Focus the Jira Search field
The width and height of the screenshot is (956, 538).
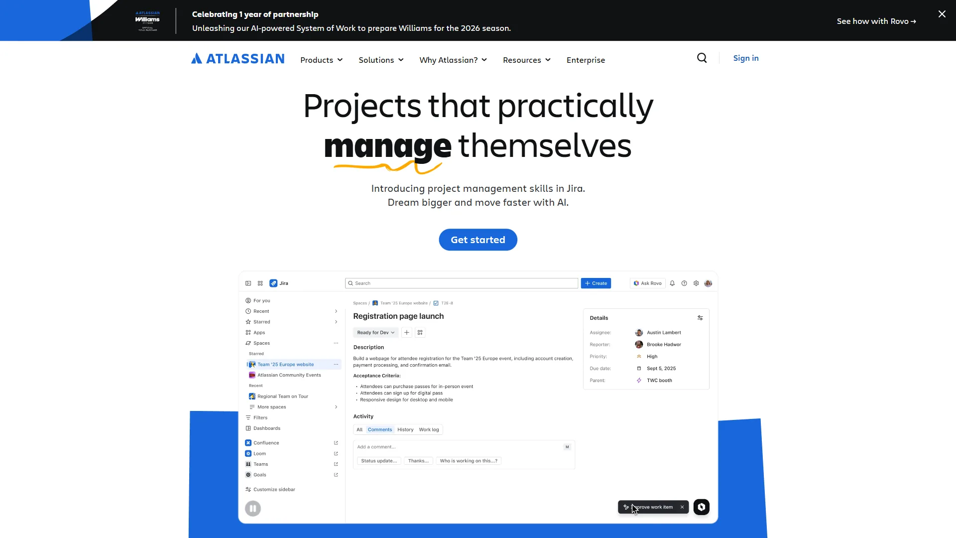462,283
